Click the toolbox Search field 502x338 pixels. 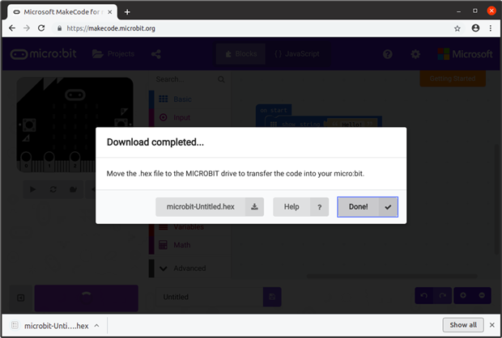click(185, 79)
